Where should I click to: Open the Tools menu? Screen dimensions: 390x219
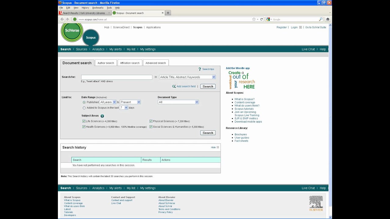coord(109,8)
